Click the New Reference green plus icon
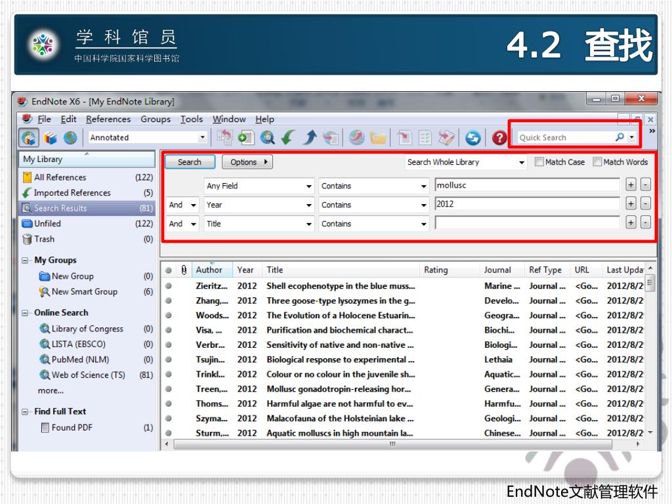The height and width of the screenshot is (504, 672). point(246,138)
